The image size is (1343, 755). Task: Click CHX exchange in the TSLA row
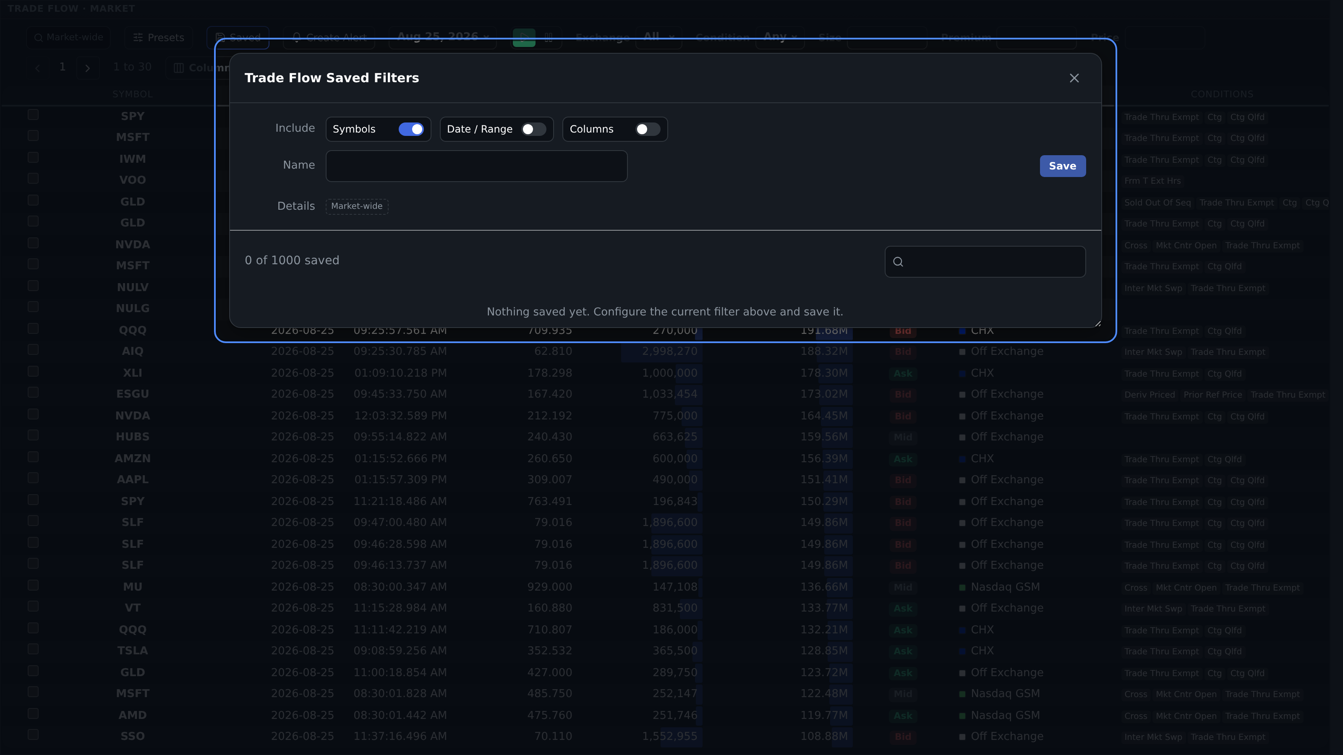click(x=982, y=651)
